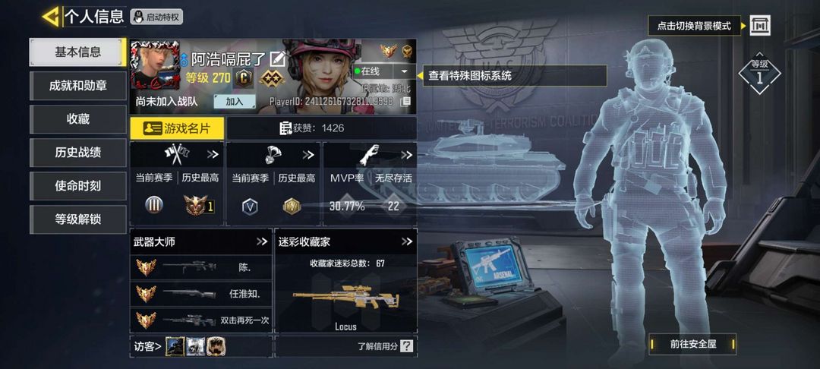Open the 历史战绩 tab

78,153
